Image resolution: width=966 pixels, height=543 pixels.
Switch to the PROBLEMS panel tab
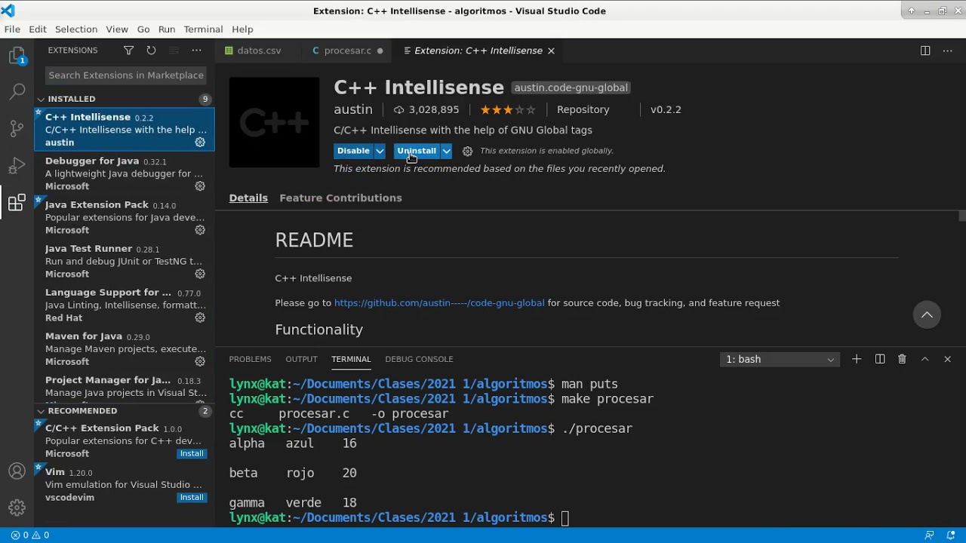tap(250, 359)
